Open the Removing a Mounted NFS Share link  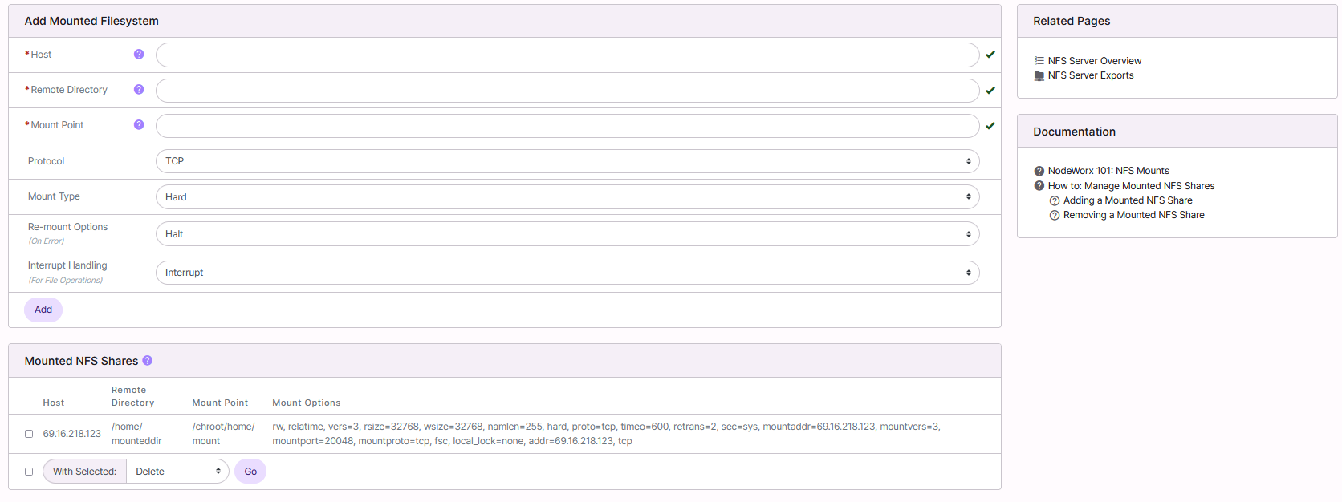1133,215
